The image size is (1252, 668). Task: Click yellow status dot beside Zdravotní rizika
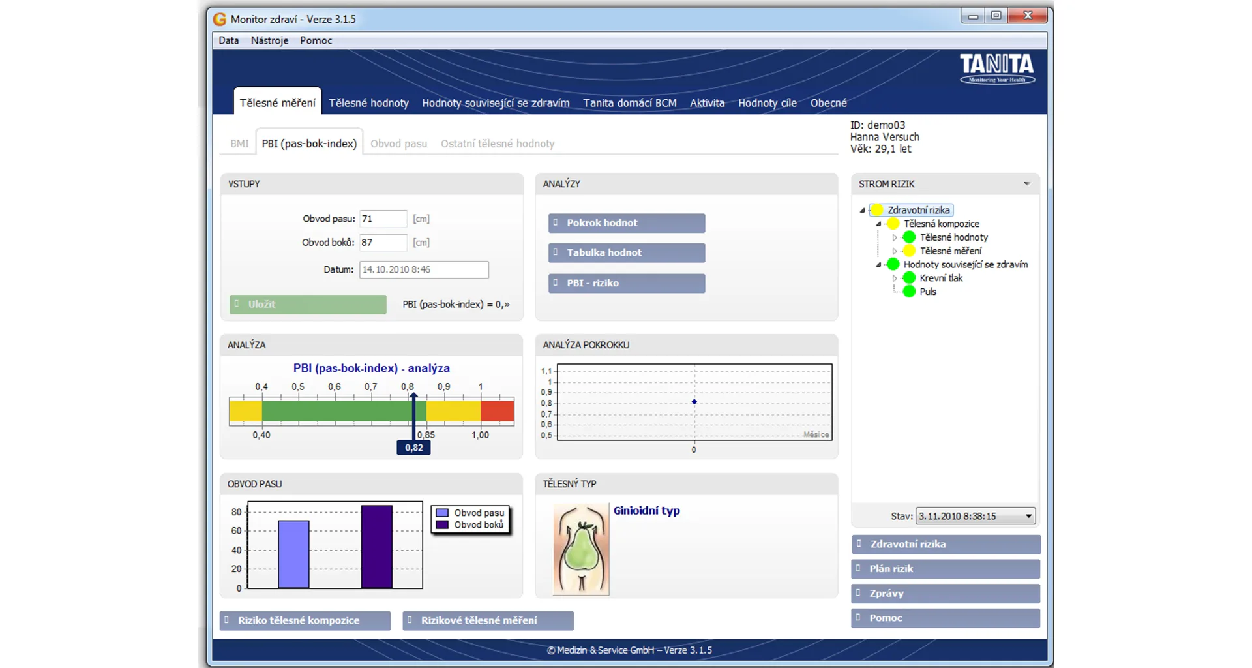click(x=877, y=210)
